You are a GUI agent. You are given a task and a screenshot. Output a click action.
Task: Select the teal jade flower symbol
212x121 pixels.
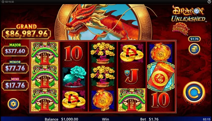pyautogui.click(x=74, y=76)
